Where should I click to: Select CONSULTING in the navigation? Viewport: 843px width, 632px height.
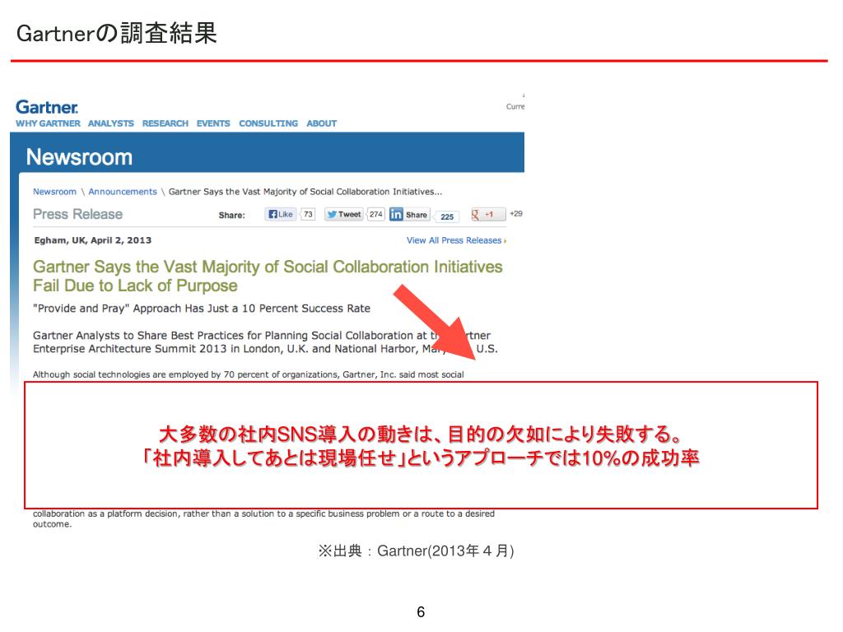268,123
